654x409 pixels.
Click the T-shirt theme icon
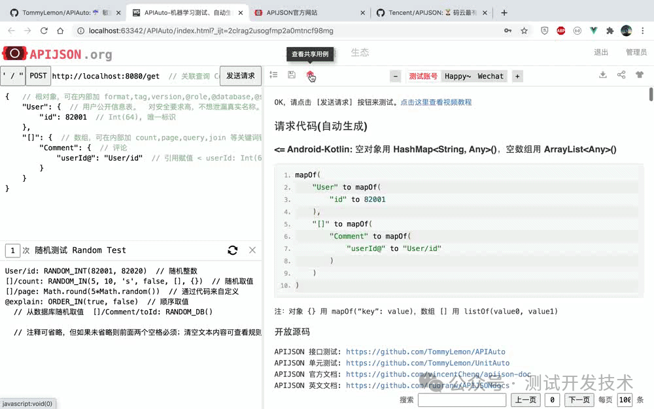tap(640, 75)
